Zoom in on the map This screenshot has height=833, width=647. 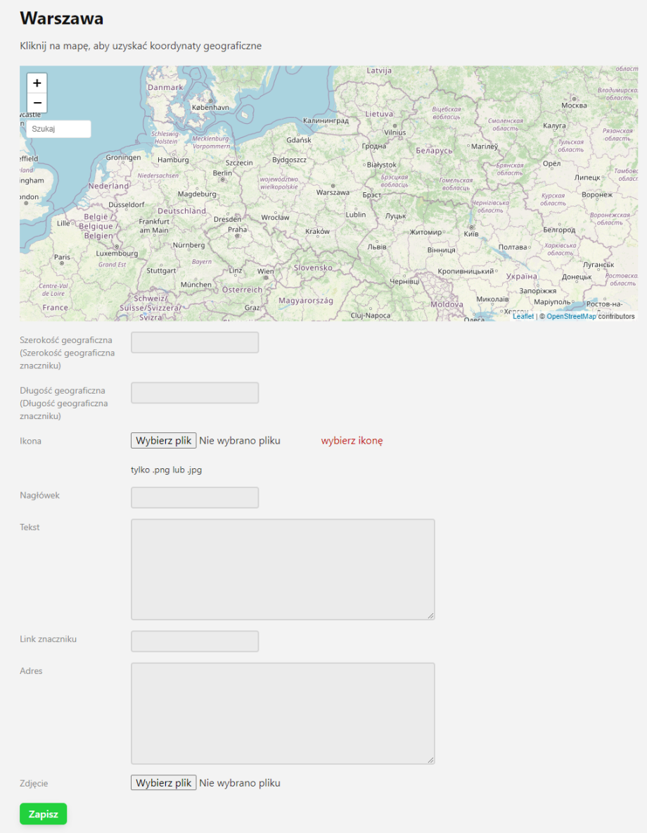pos(37,83)
